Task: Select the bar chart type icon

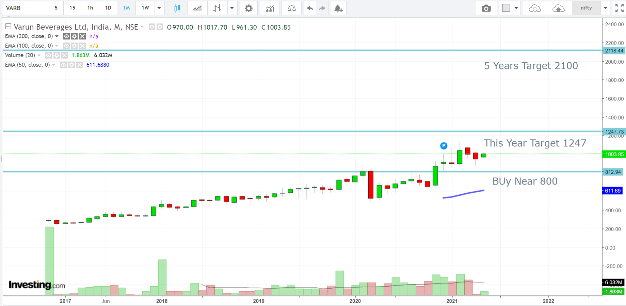Action: point(217,8)
